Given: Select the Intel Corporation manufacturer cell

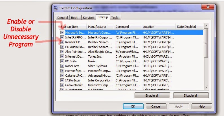Looking at the screenshot, I should pyautogui.click(x=100, y=80).
